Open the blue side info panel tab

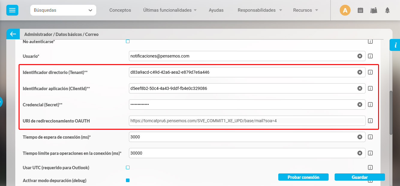(x=395, y=45)
